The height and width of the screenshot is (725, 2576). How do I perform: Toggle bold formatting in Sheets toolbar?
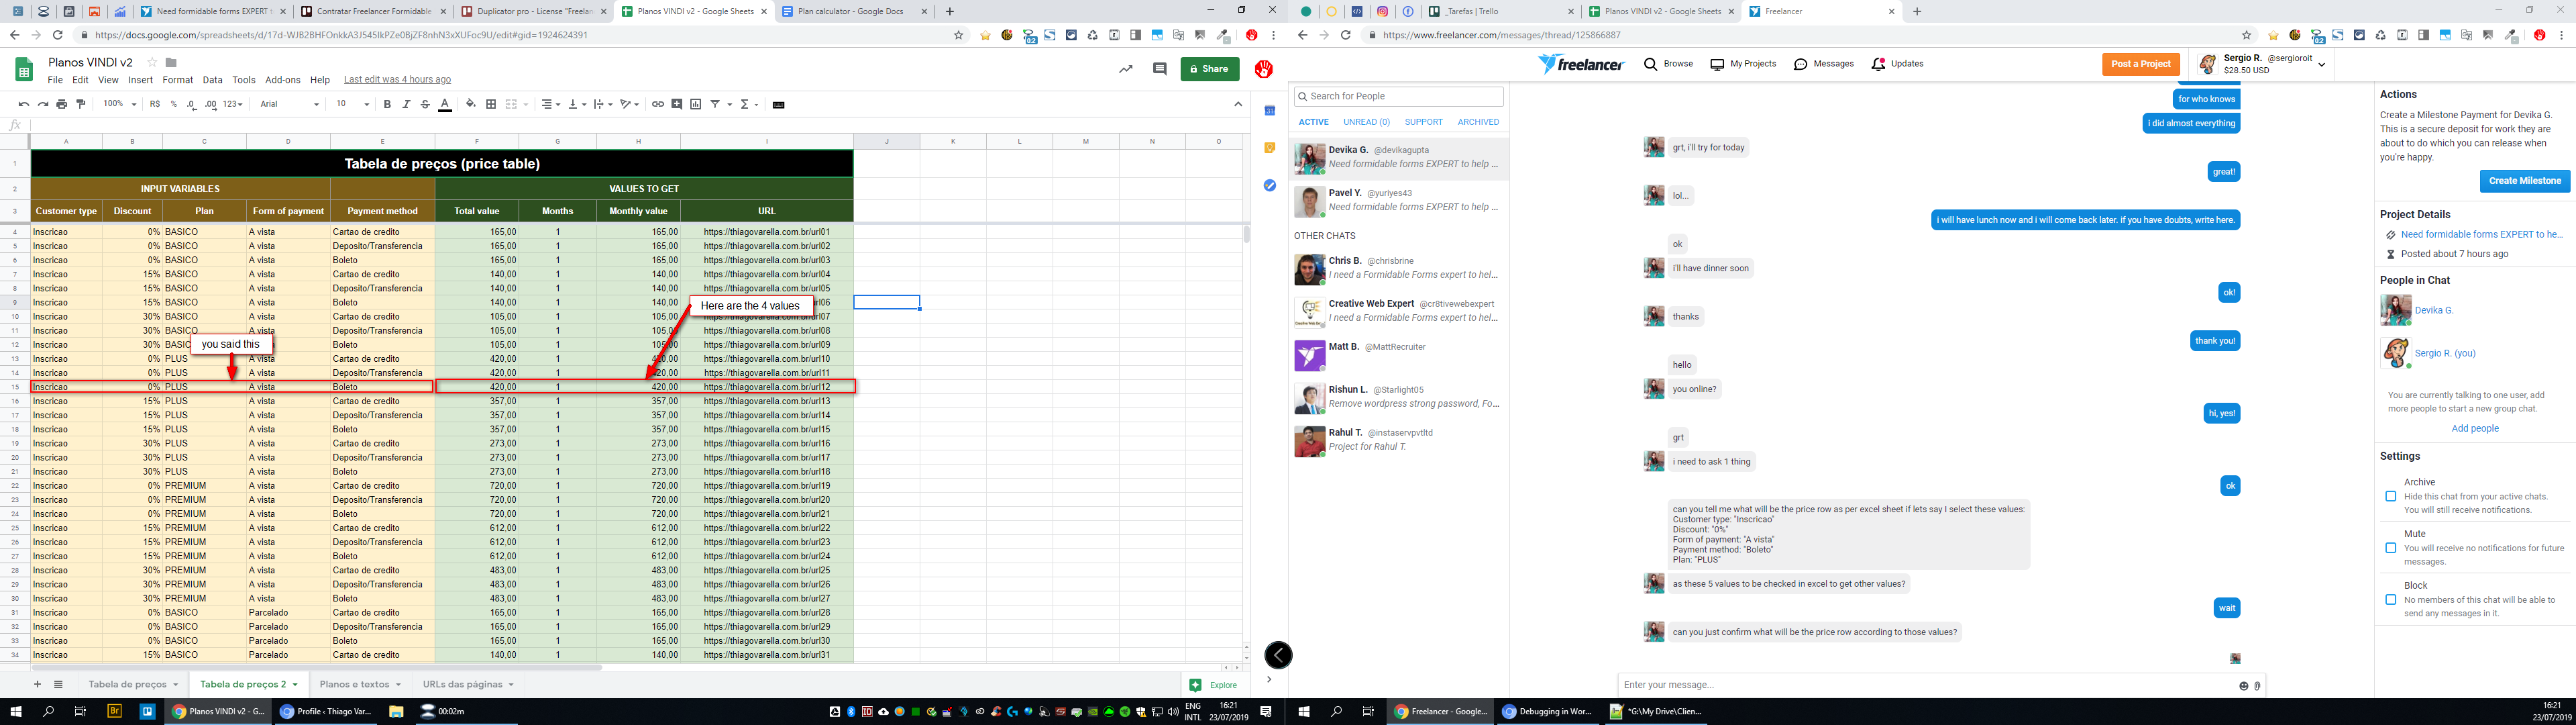(387, 104)
